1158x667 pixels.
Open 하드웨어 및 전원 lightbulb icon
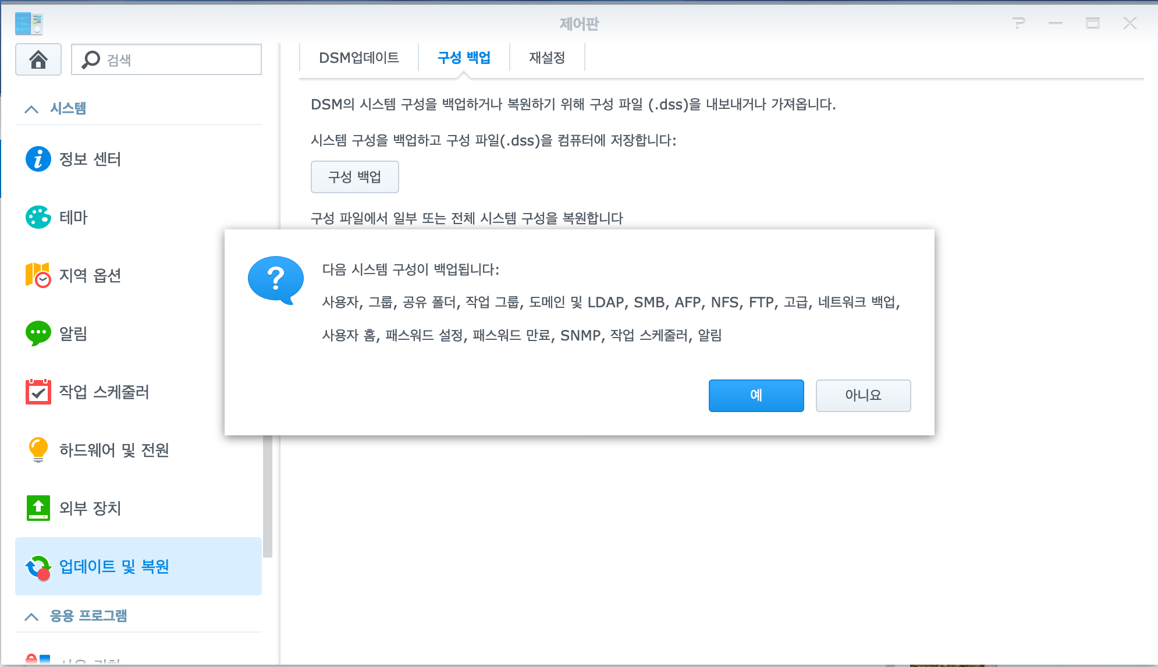point(38,450)
